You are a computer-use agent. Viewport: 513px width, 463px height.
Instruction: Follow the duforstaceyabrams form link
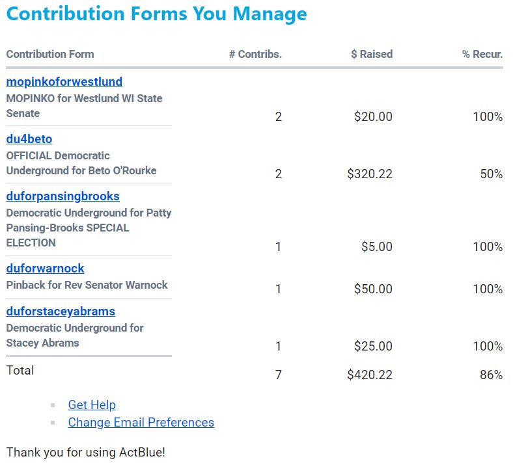point(61,311)
